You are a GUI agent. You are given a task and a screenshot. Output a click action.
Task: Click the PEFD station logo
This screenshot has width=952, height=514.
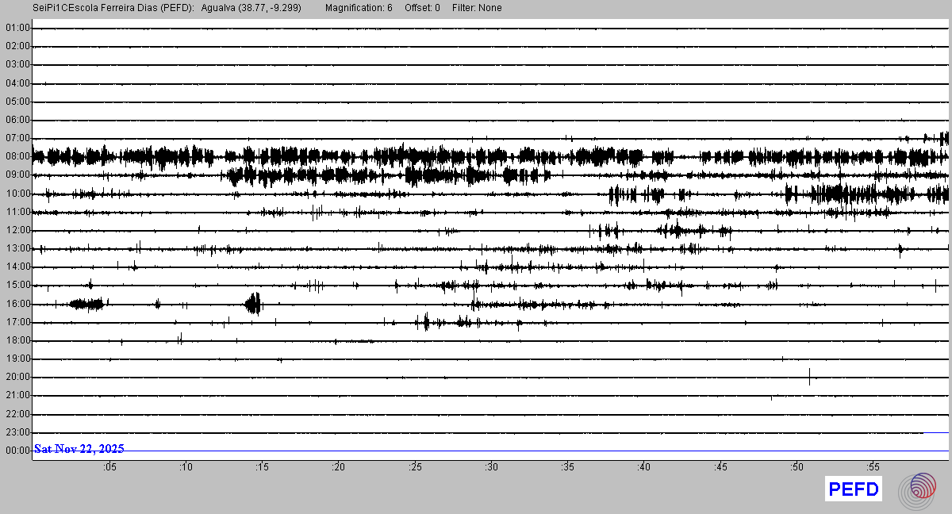(x=854, y=489)
